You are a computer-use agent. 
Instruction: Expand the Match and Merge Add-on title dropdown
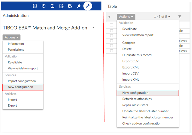(x=94, y=28)
